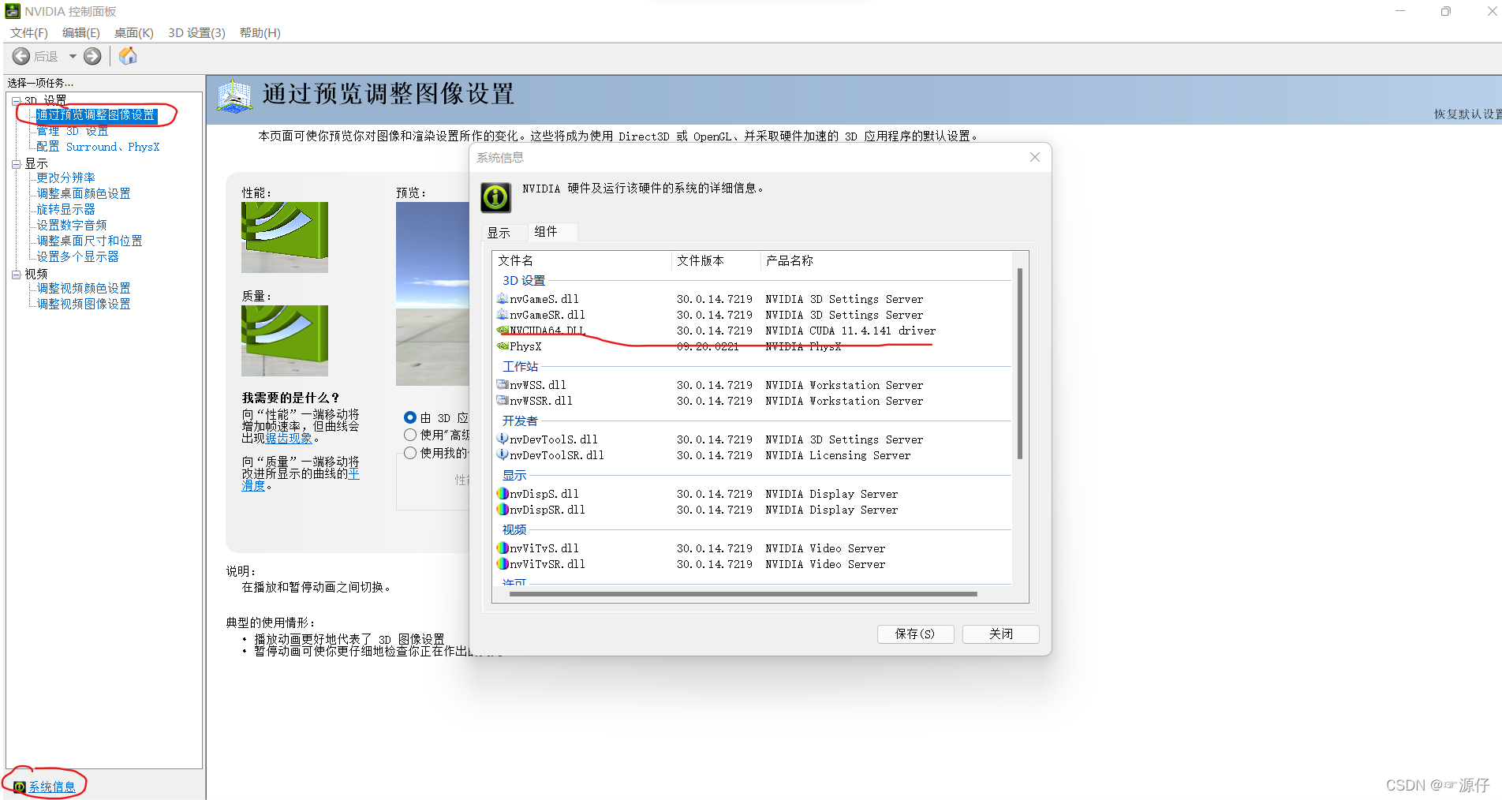Screen dimensions: 1502x800
Task: Collapse the 视频 tree node
Action: [16, 275]
